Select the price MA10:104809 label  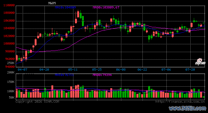tap(65, 8)
